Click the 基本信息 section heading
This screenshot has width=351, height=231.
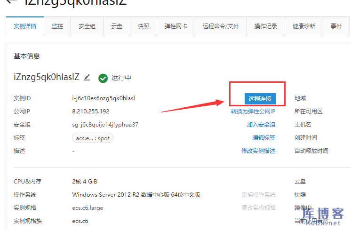pyautogui.click(x=27, y=56)
